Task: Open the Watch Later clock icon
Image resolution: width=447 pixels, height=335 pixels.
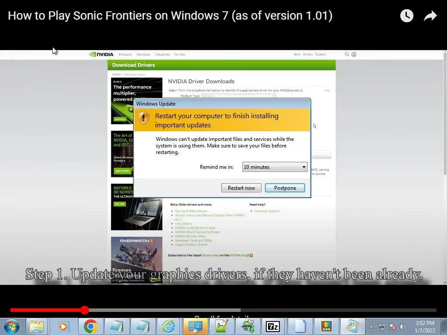Action: click(406, 16)
